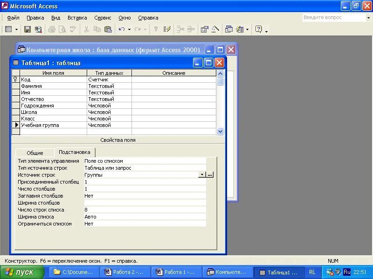The image size is (373, 279).
Task: Click the file search toolbar icon
Action: 38,29
